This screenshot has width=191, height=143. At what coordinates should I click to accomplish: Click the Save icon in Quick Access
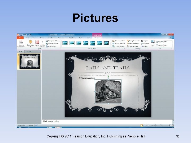coord(21,35)
